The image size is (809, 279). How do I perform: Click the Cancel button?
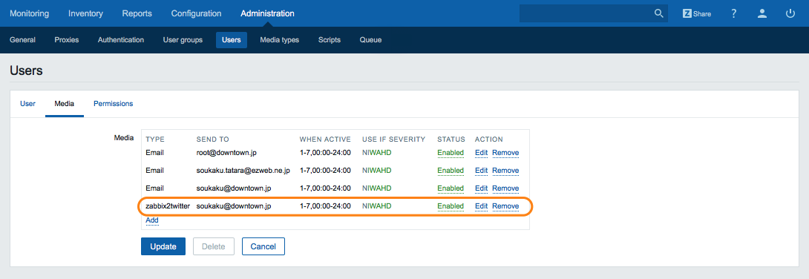(263, 246)
